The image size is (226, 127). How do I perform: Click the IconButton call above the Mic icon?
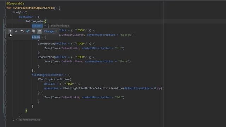pyautogui.click(x=46, y=44)
